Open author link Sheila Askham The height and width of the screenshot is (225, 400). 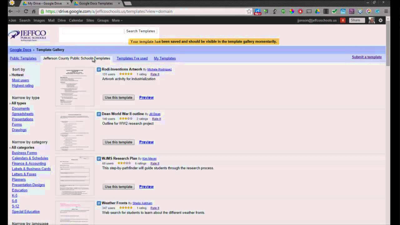[142, 203]
